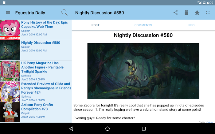Screen dimensions: 215x134
Task: Share this post via share icon
Action: point(175,13)
